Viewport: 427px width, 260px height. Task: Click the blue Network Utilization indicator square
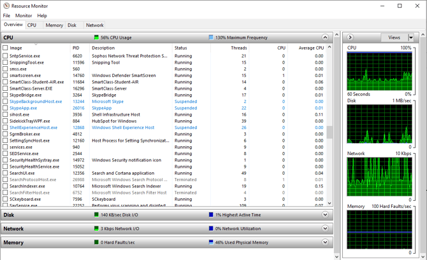211,228
